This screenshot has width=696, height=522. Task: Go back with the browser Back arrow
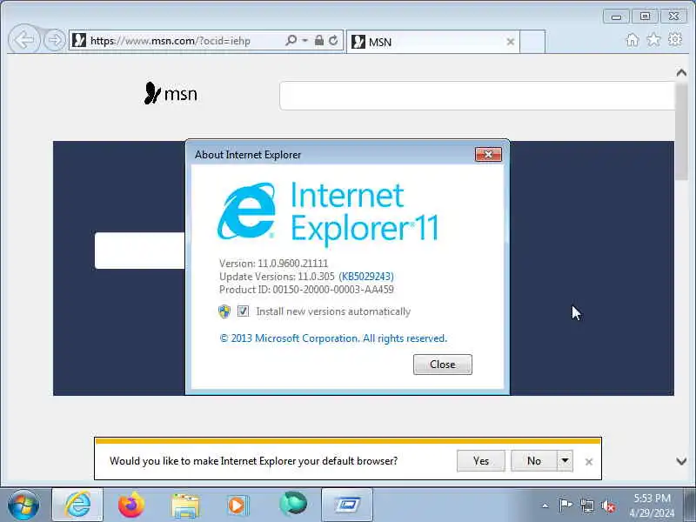tap(23, 40)
